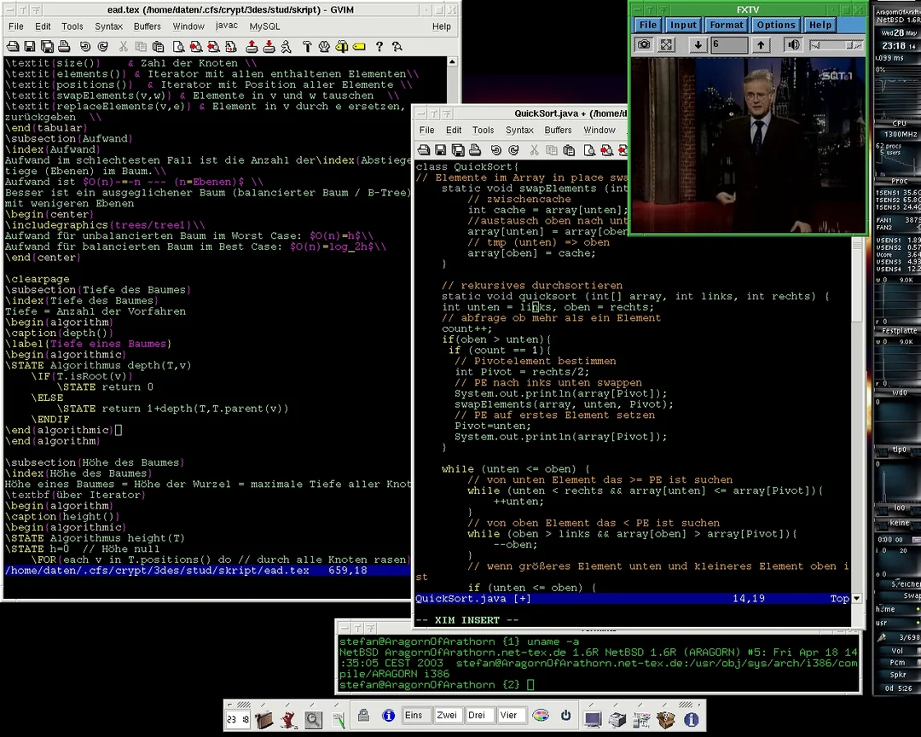Screen dimensions: 921x737
Task: Click the print icon in ead.tex GVIM toolbar
Action: pyautogui.click(x=63, y=47)
